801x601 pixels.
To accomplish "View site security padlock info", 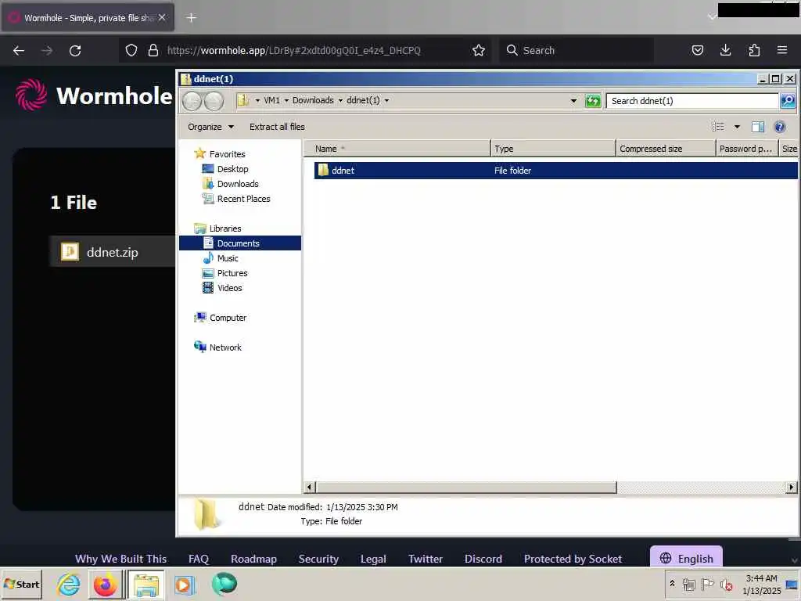I will point(153,50).
